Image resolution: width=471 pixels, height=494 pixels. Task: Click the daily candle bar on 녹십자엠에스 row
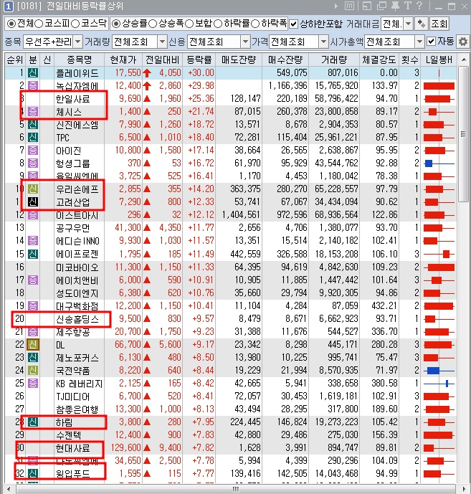point(439,86)
